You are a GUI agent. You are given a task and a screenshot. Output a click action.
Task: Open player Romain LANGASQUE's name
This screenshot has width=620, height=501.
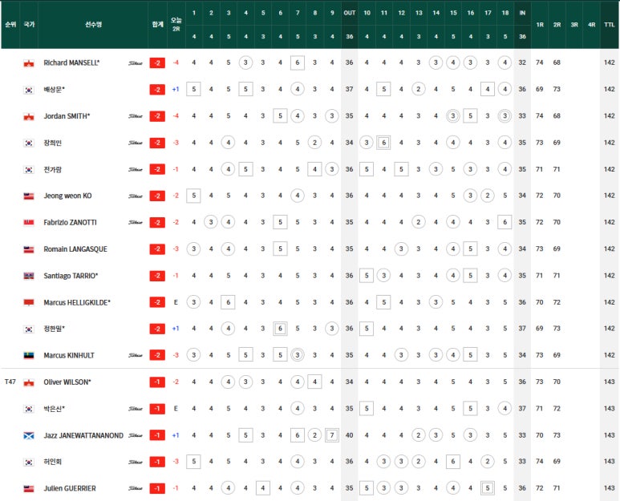click(x=75, y=249)
